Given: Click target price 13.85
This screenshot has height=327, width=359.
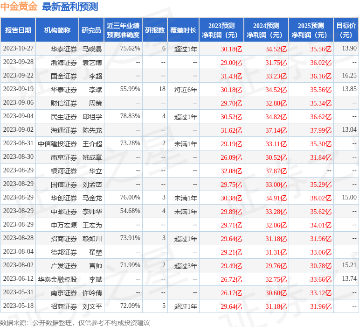Looking at the screenshot, I should point(349,89).
